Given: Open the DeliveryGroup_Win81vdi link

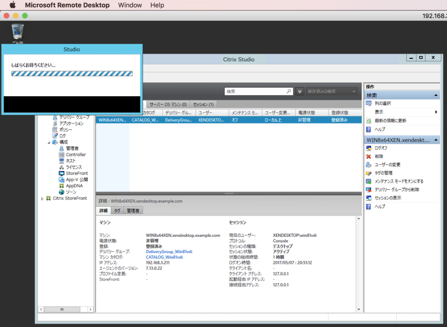Looking at the screenshot, I should (x=169, y=252).
